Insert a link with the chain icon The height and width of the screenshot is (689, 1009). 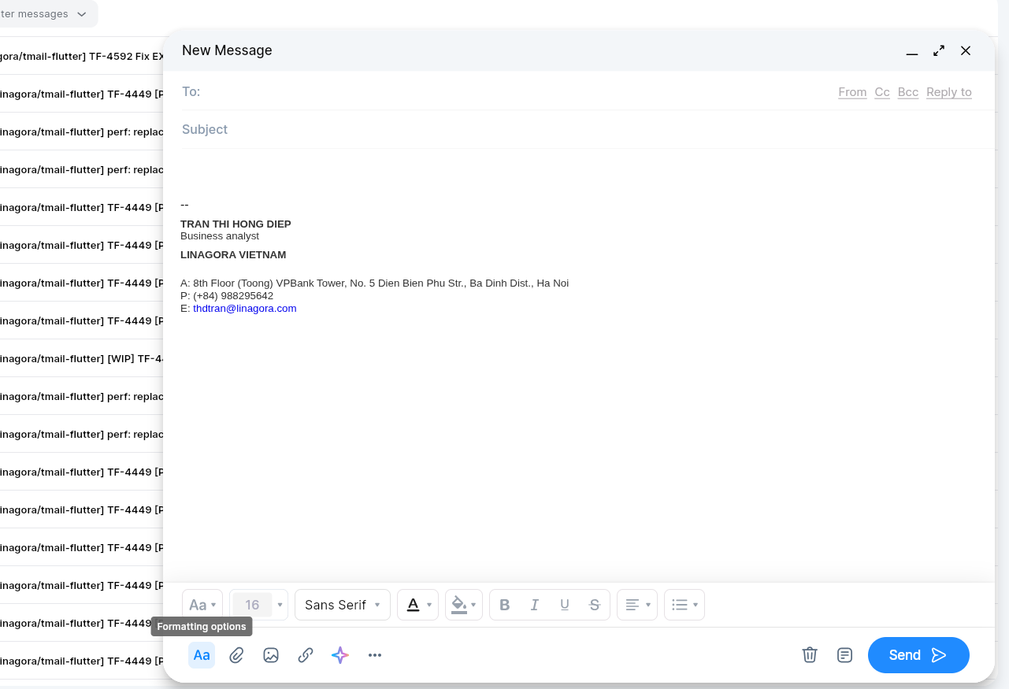point(306,655)
